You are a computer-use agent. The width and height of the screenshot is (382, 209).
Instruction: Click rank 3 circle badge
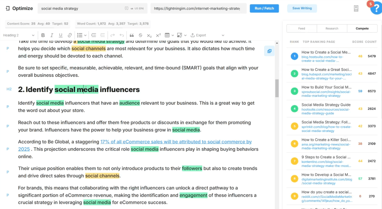[294, 91]
